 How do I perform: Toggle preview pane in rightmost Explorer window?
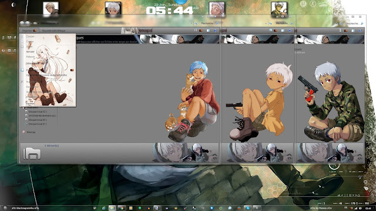pyautogui.click(x=353, y=30)
